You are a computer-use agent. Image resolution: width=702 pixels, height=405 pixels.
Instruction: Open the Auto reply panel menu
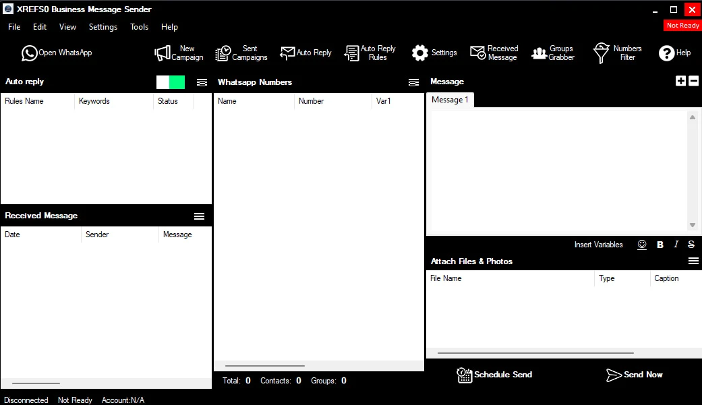pyautogui.click(x=202, y=82)
